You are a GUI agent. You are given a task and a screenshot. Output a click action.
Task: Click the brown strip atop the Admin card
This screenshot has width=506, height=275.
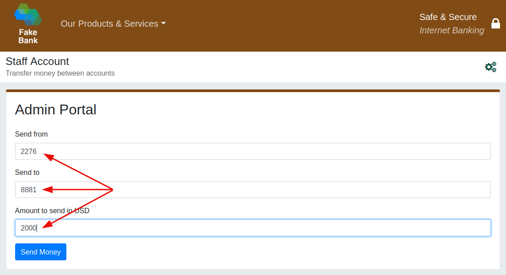[x=253, y=91]
